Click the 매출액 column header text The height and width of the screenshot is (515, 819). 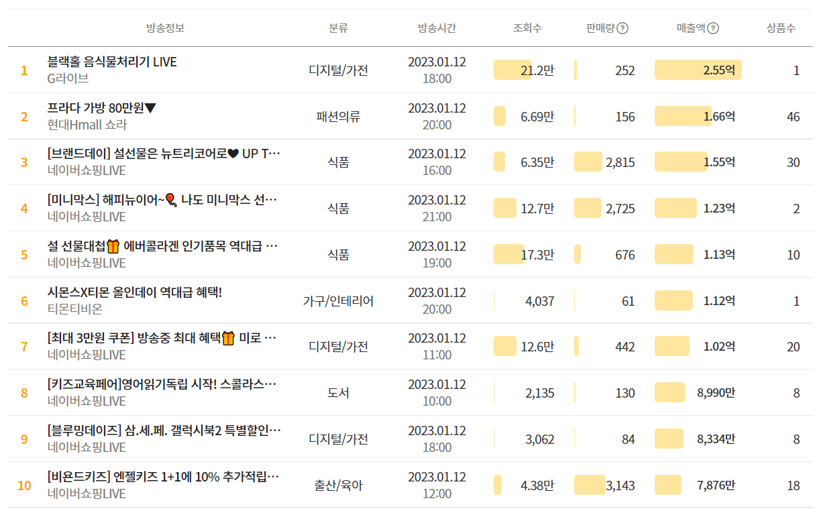coord(691,28)
